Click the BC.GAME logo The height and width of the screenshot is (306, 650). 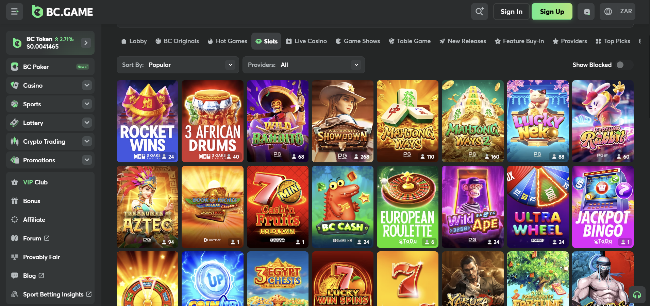(63, 12)
